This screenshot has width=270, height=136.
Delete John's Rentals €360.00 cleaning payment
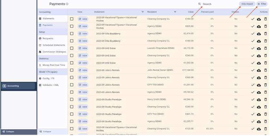(x=265, y=77)
